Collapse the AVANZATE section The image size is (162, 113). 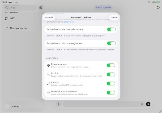[x=53, y=58]
